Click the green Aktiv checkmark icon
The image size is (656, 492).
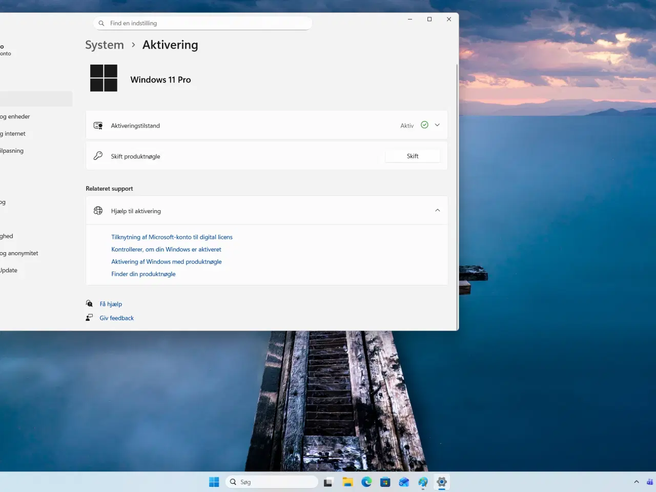coord(424,125)
